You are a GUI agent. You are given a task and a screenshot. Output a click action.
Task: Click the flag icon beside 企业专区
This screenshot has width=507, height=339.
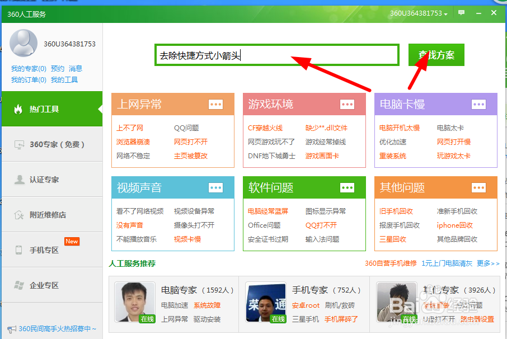[19, 285]
